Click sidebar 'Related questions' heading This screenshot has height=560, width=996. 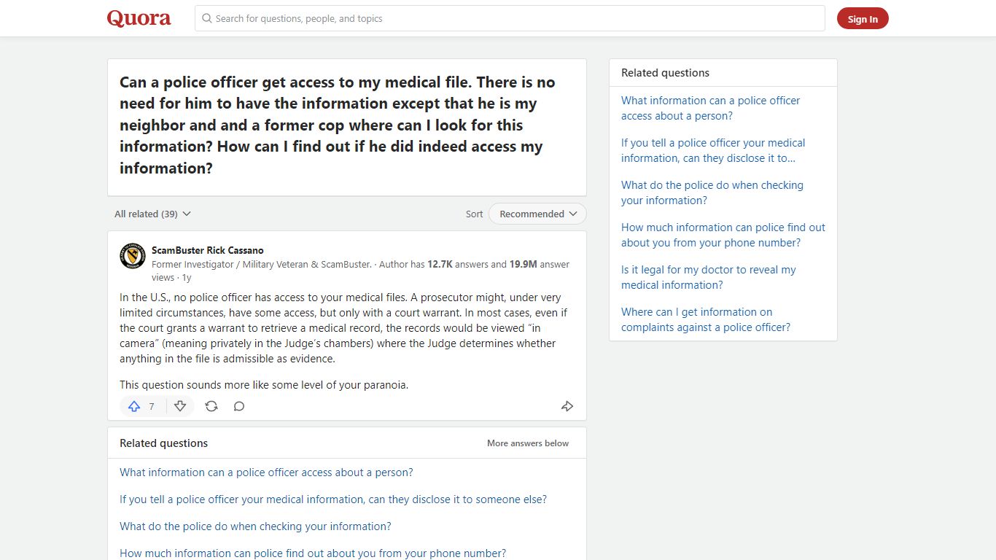(665, 73)
